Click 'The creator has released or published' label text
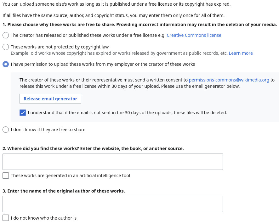The height and width of the screenshot is (224, 279). [x=88, y=35]
